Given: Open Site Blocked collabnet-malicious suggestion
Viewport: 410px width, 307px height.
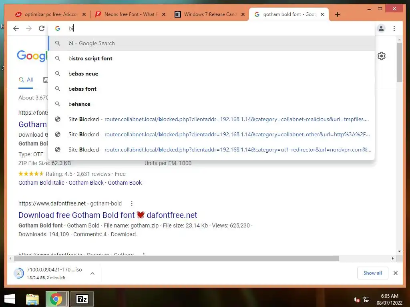Looking at the screenshot, I should (x=211, y=119).
